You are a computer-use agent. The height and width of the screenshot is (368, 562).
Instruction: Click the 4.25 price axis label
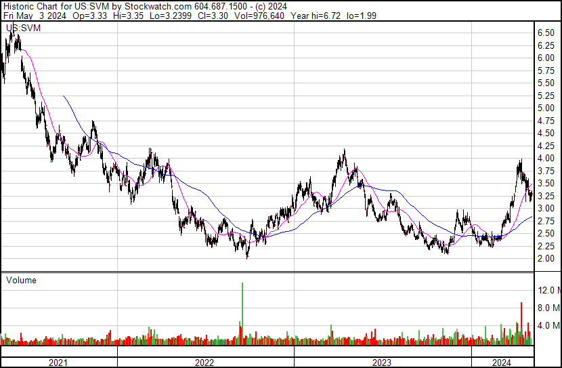click(546, 146)
